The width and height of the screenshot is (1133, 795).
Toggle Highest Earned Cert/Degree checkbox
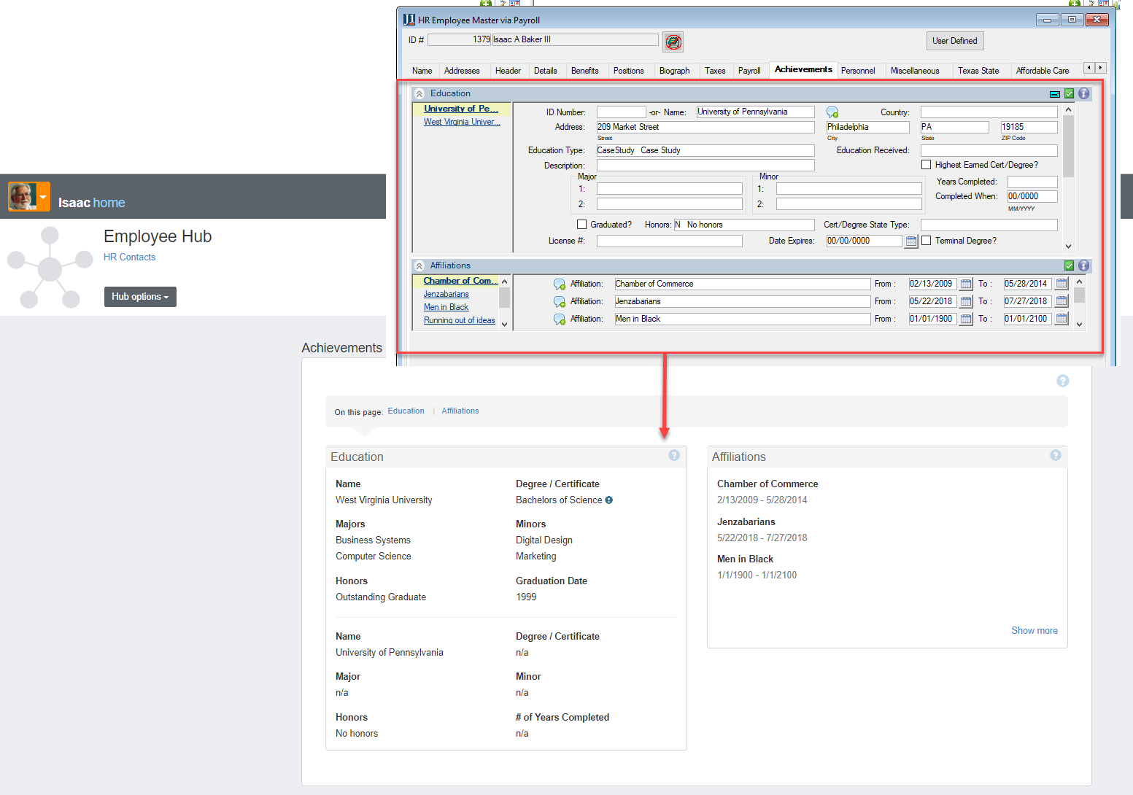[927, 165]
